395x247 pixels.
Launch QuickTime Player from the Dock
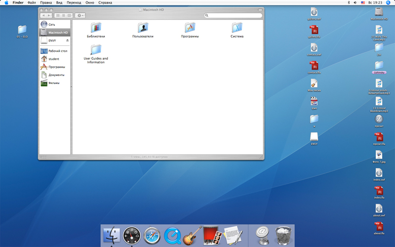pyautogui.click(x=172, y=236)
